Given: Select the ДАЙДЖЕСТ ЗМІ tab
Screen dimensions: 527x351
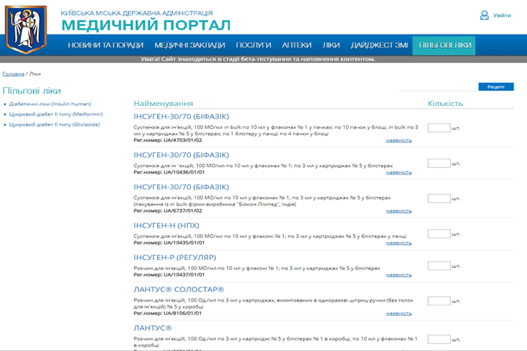Looking at the screenshot, I should [379, 46].
